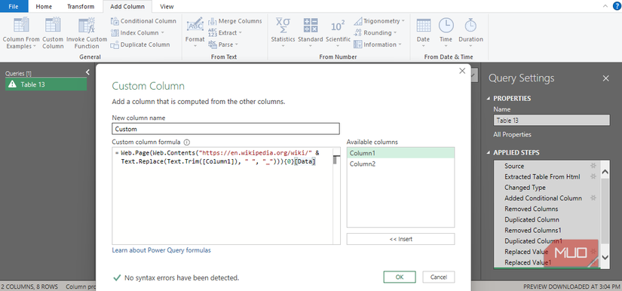Expand the Index Column dropdown

[162, 33]
